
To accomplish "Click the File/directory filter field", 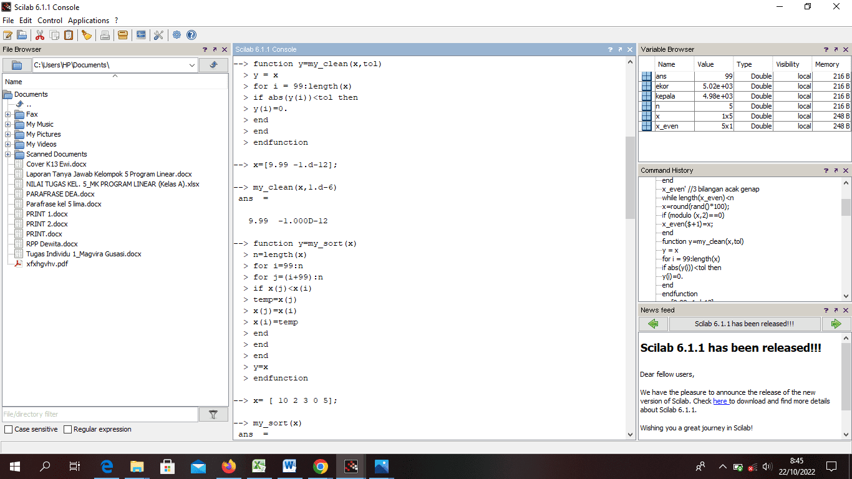I will click(100, 414).
